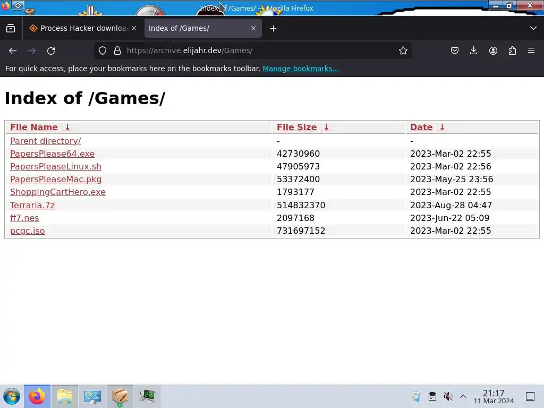Open the Firefox application menu
Viewport: 544px width, 408px height.
click(x=531, y=50)
